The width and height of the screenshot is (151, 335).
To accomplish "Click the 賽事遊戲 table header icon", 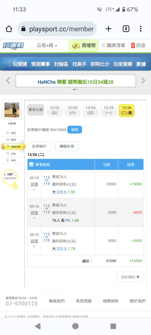I will click(x=32, y=164).
